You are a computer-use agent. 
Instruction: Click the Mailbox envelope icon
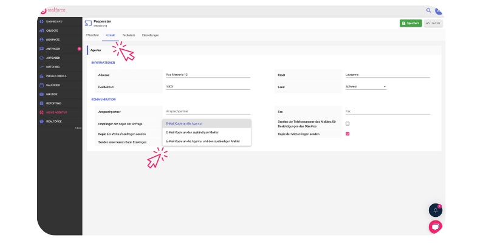click(x=41, y=94)
